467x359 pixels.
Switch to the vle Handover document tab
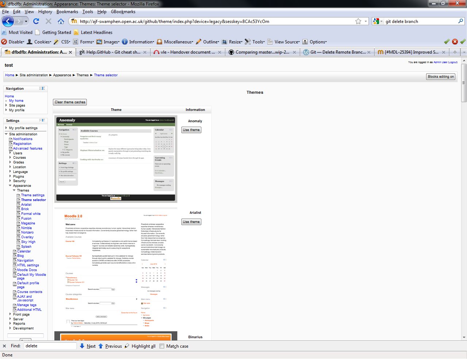(x=188, y=52)
